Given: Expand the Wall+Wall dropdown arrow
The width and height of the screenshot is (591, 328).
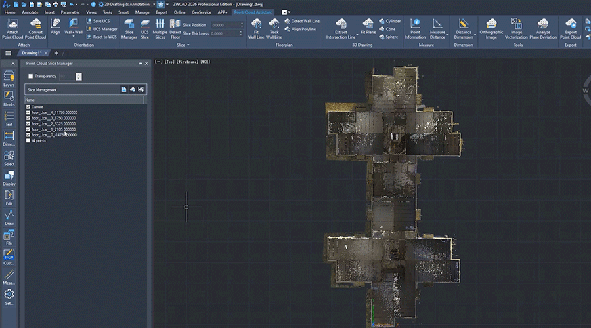Looking at the screenshot, I should pos(74,37).
